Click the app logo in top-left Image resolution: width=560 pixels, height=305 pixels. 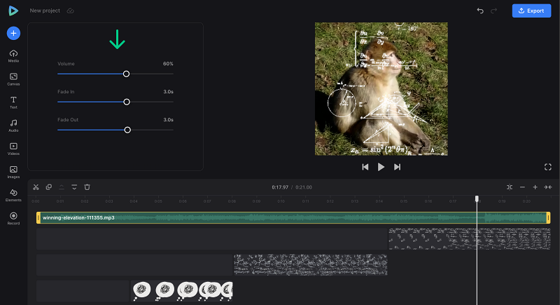[13, 11]
